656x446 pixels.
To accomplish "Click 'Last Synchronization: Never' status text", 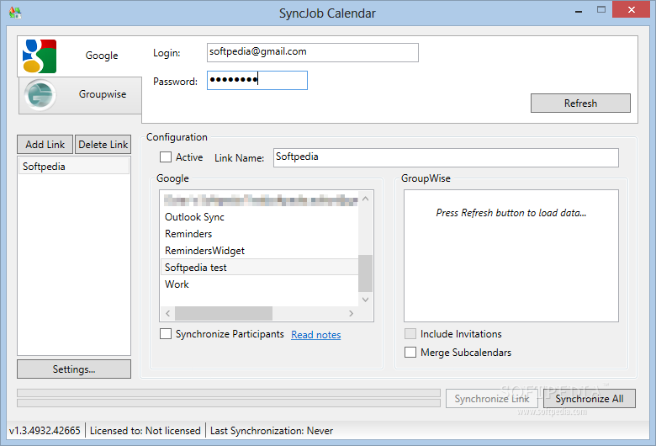I will (x=272, y=431).
